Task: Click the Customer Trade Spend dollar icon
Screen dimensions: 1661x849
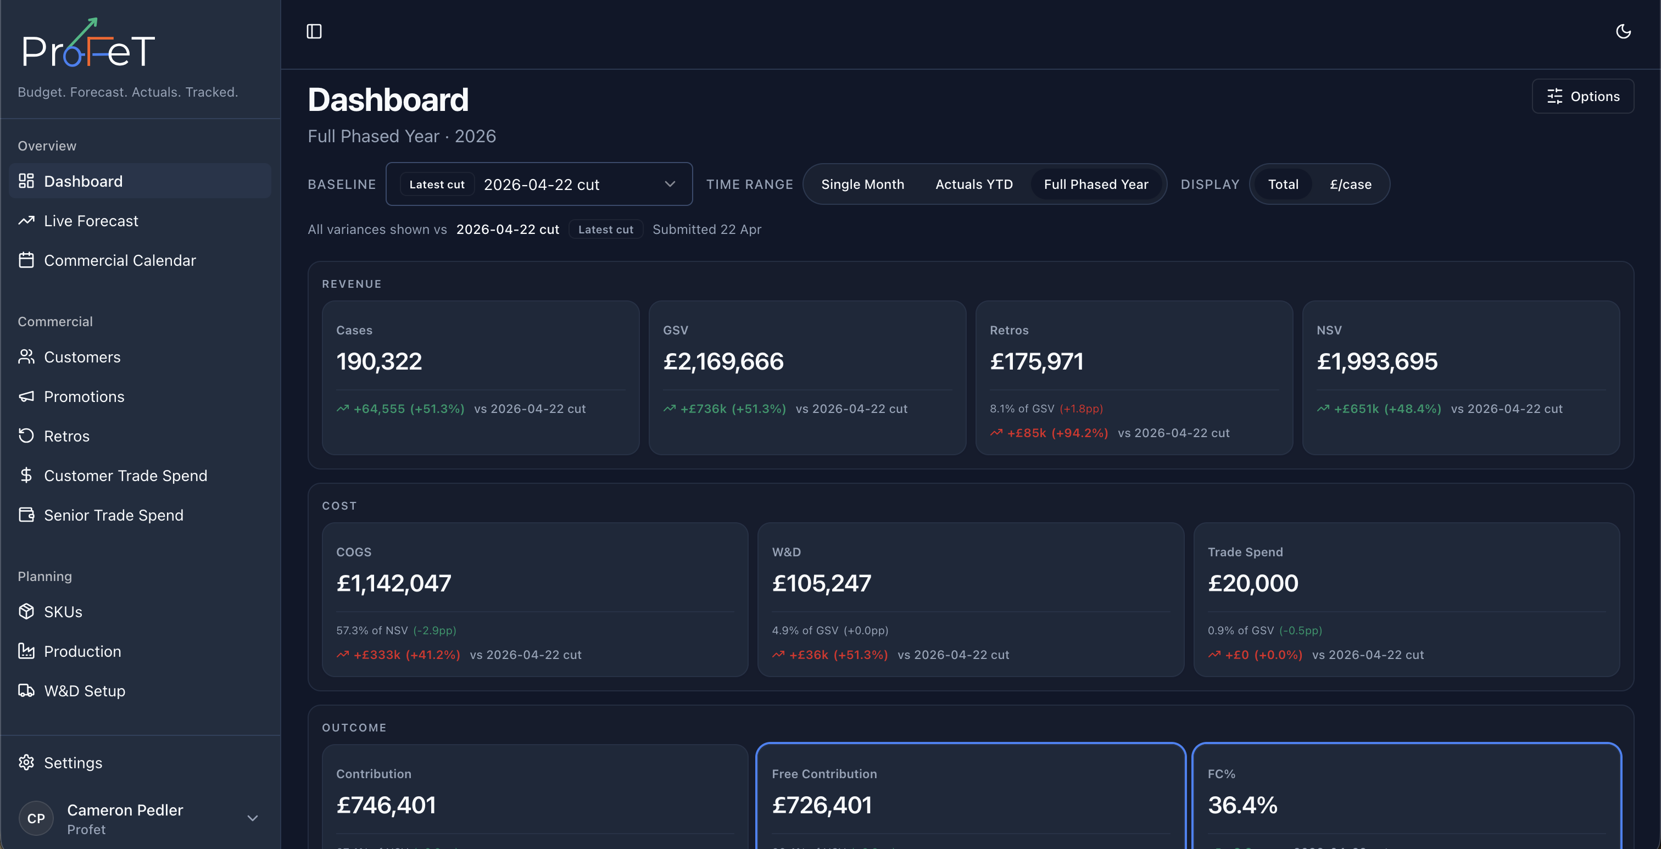Action: point(26,475)
